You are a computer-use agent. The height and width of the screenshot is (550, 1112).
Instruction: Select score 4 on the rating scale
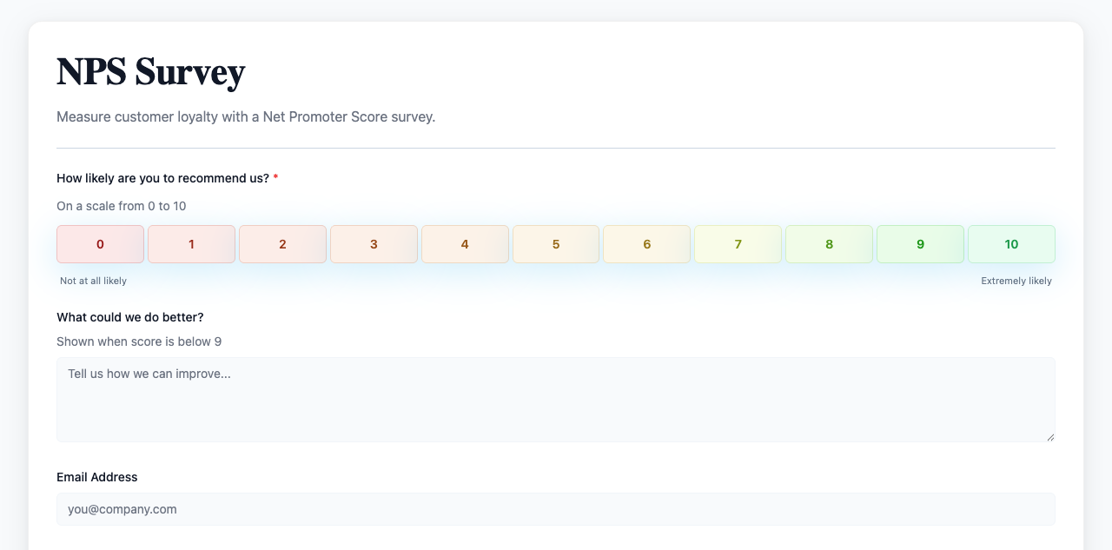click(x=465, y=244)
